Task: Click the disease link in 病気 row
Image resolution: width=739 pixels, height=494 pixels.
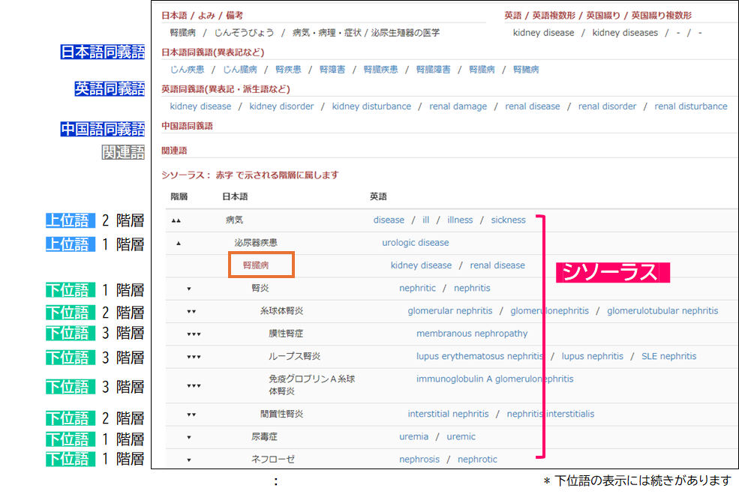Action: click(389, 220)
